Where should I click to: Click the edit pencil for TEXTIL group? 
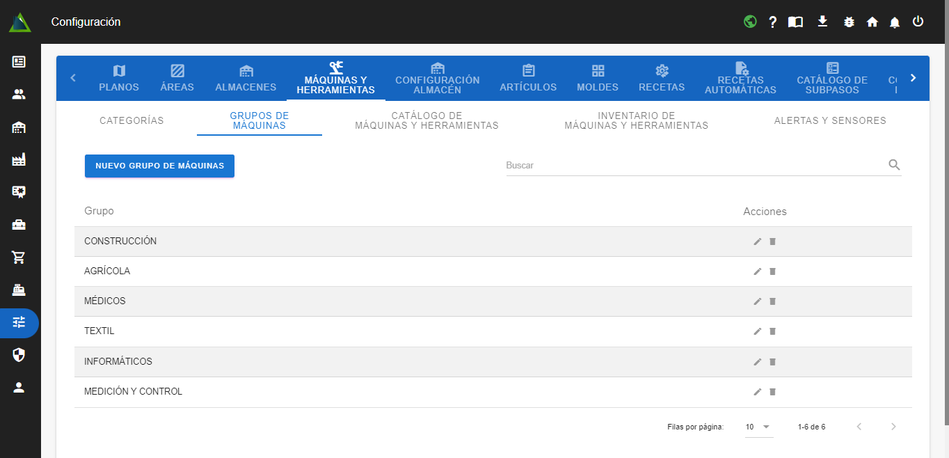[758, 331]
